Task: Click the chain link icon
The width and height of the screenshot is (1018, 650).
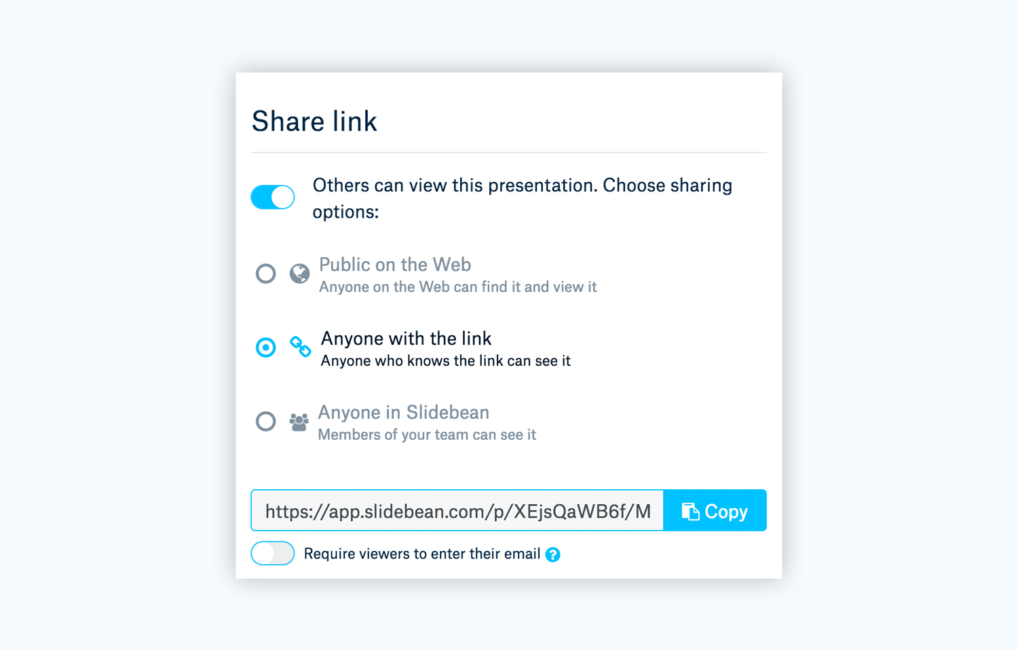Action: click(x=300, y=347)
